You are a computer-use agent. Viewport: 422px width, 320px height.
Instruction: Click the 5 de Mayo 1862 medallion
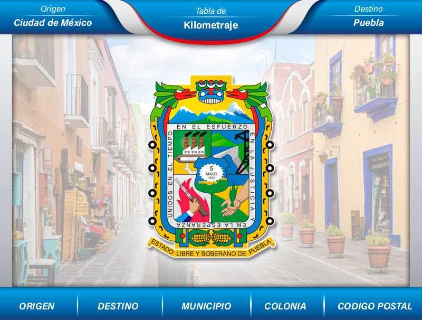tap(212, 172)
